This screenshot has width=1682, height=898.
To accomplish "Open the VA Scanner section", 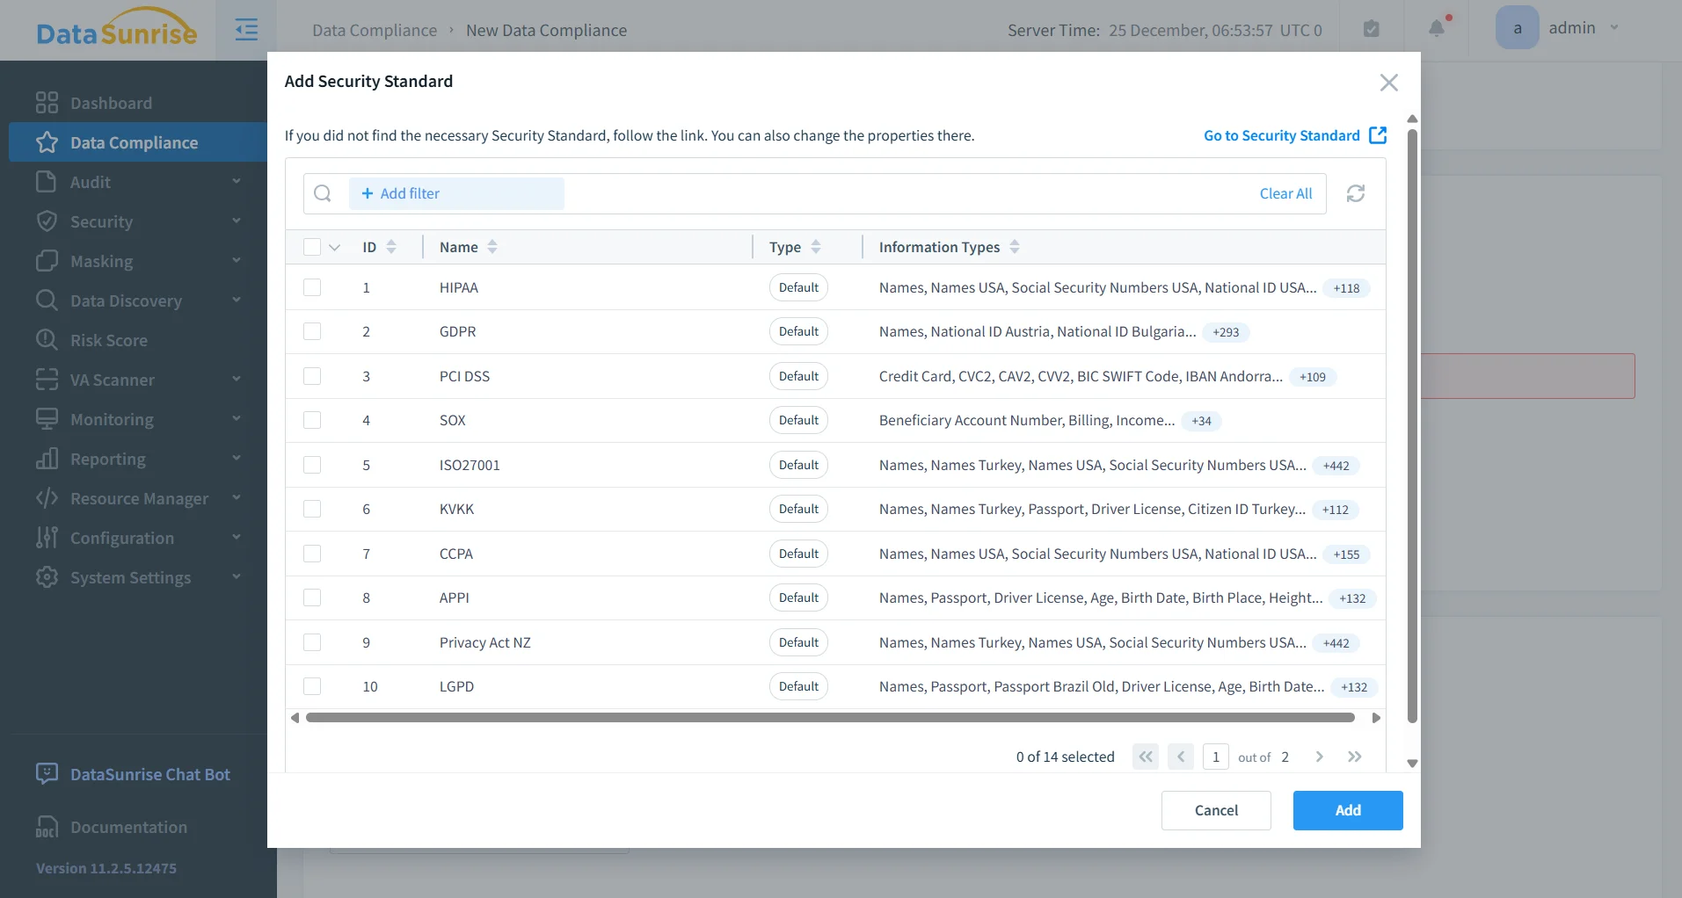I will [x=113, y=380].
